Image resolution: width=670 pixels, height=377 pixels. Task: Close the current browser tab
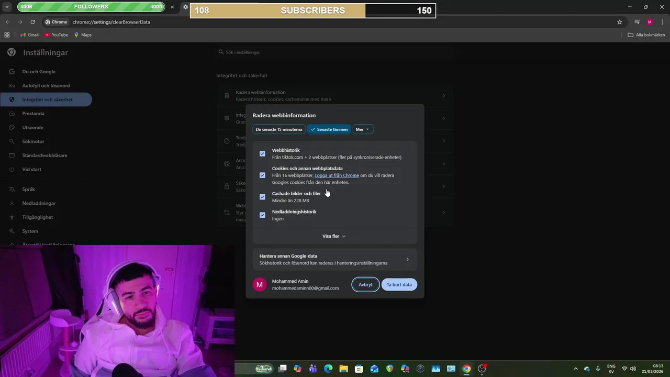(x=172, y=7)
